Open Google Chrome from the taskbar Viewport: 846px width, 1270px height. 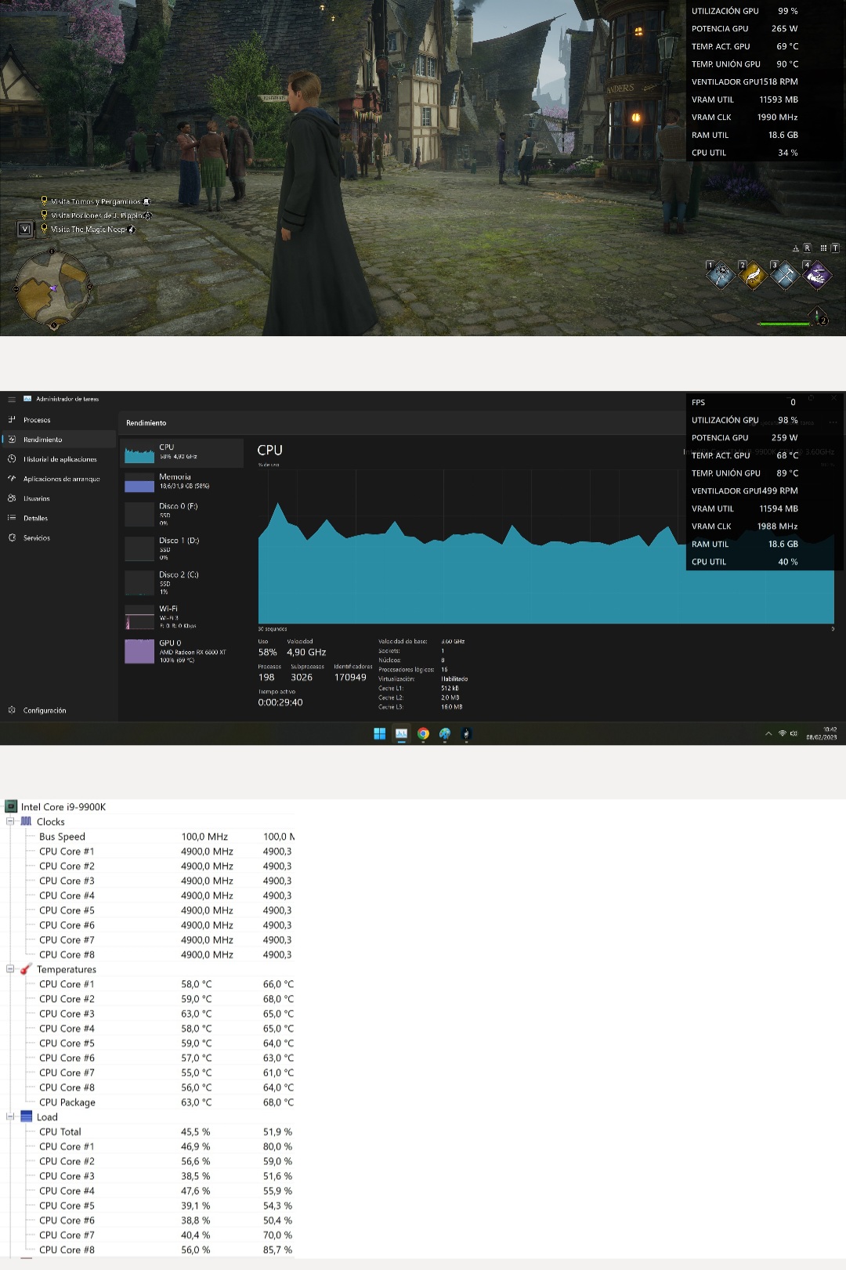423,734
